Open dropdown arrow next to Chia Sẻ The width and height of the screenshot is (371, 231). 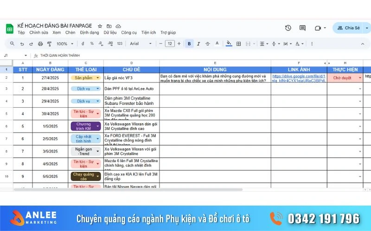pyautogui.click(x=367, y=28)
